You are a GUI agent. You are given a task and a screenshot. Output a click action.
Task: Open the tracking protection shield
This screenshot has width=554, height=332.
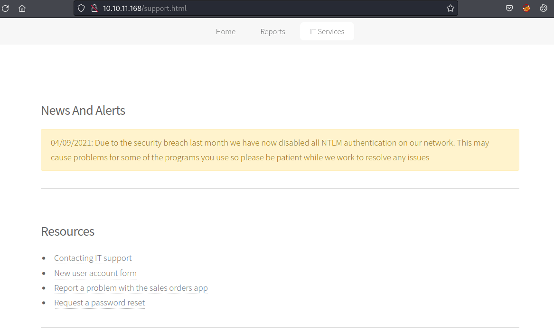click(81, 8)
